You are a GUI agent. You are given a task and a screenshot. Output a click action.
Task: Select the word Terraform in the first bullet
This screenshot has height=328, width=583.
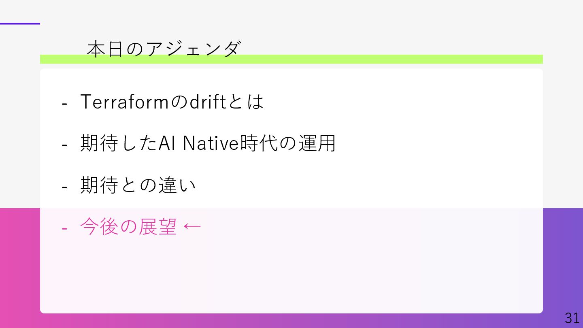(124, 102)
